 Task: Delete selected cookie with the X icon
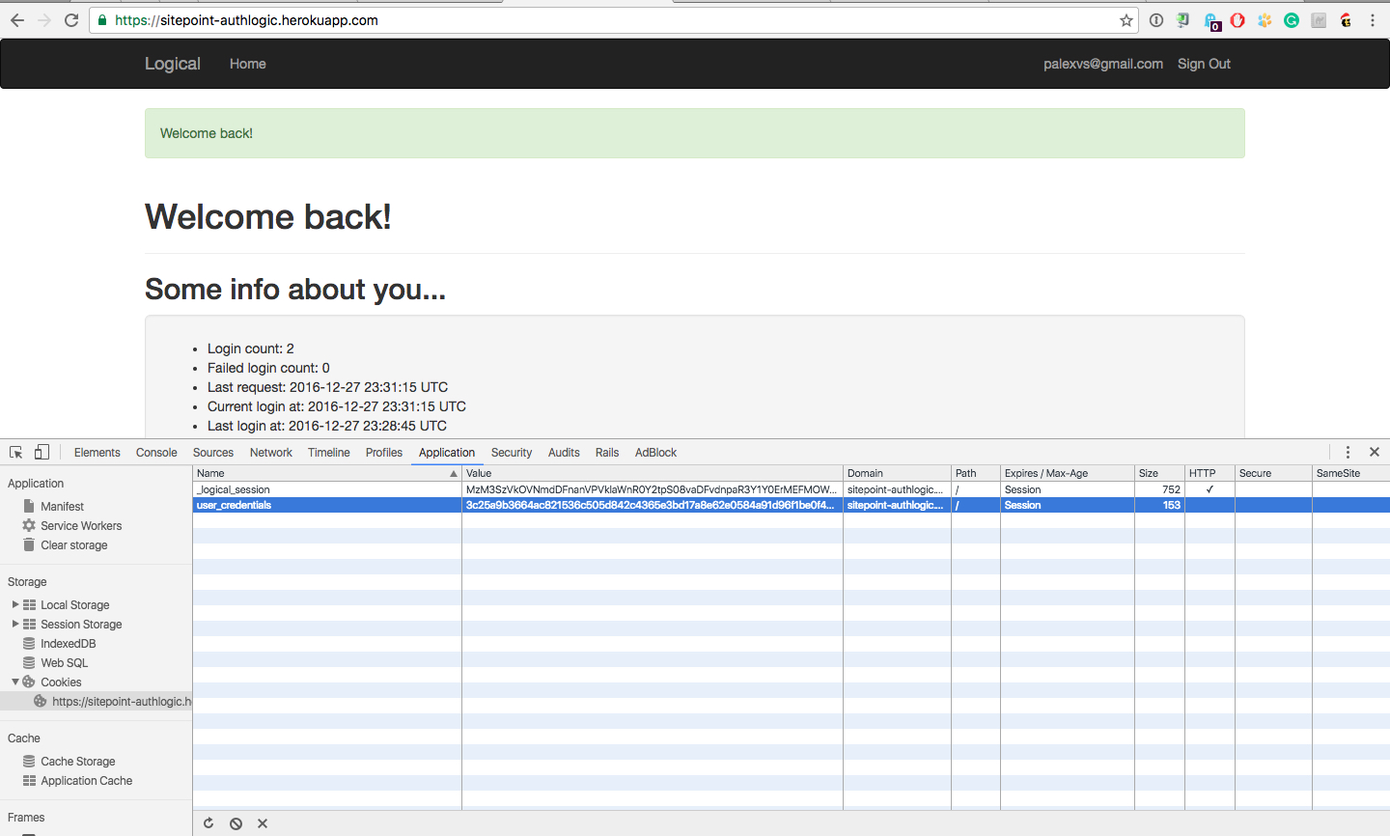pyautogui.click(x=262, y=822)
